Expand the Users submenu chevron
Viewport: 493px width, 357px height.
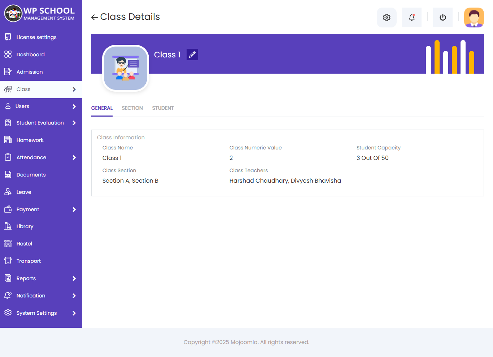point(74,106)
